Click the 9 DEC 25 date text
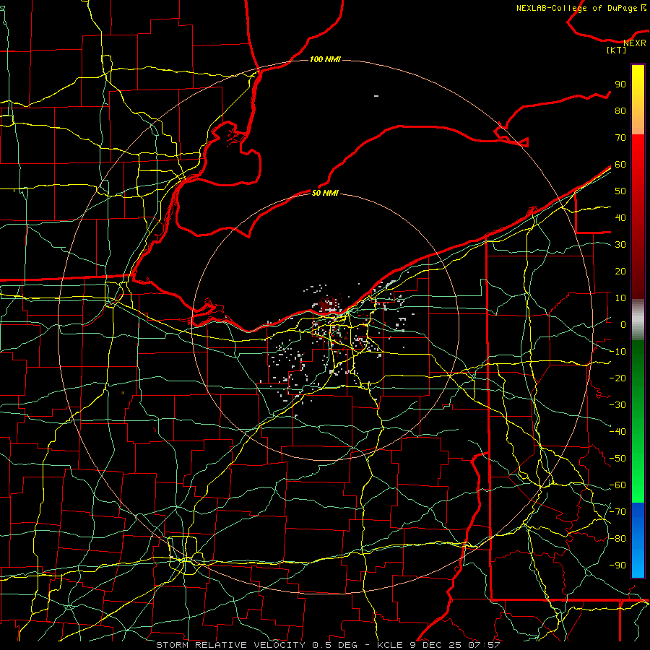650x650 pixels. point(436,645)
